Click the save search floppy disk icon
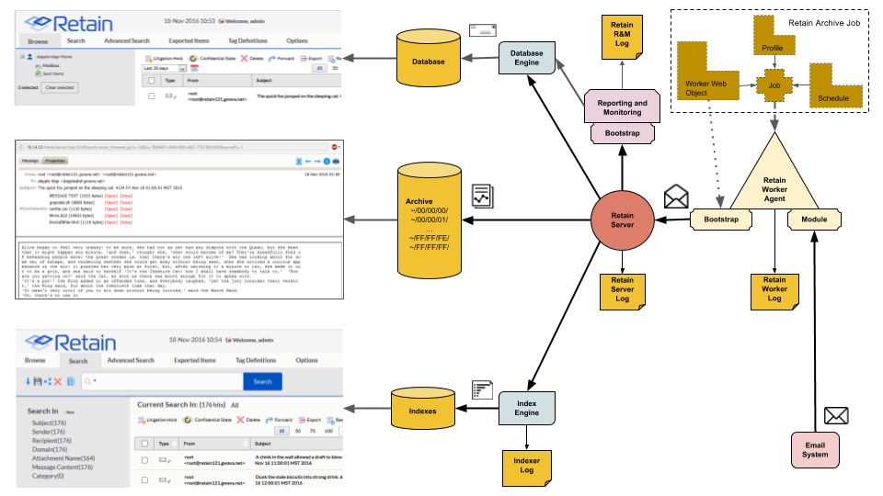The image size is (883, 496). tap(38, 381)
